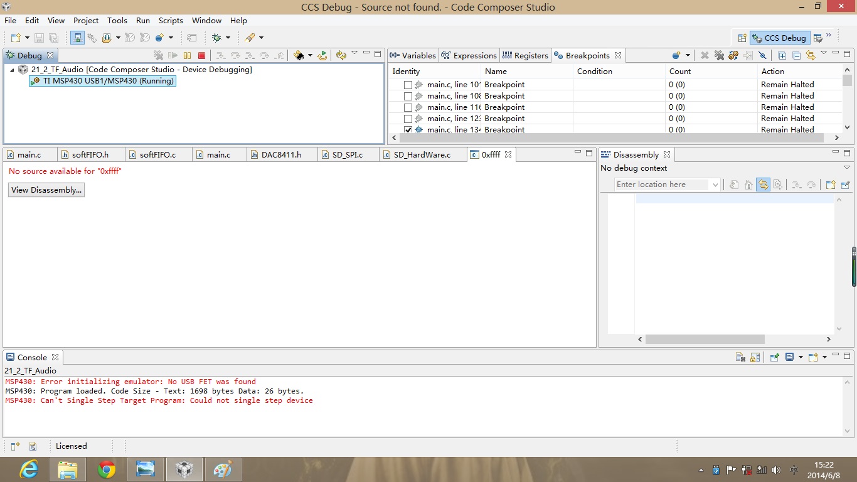Close the 0xffff editor tab
The image size is (857, 482).
tap(508, 154)
